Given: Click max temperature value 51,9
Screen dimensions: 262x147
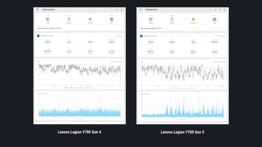Looking at the screenshot, I should click(x=90, y=52).
